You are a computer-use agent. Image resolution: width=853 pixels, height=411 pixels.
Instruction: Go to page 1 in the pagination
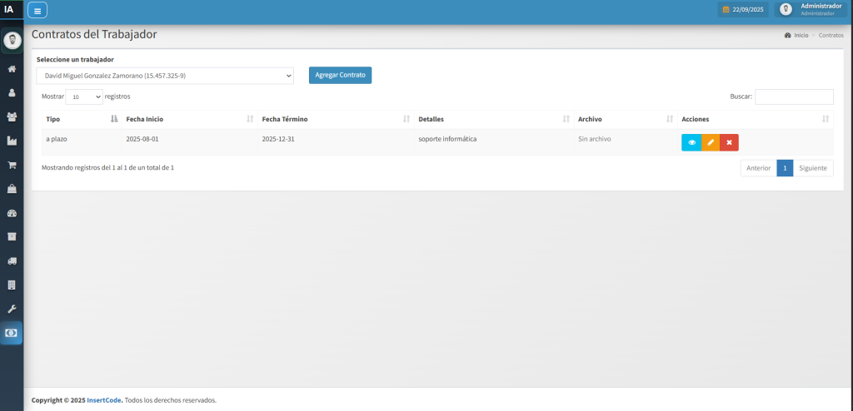pyautogui.click(x=784, y=168)
